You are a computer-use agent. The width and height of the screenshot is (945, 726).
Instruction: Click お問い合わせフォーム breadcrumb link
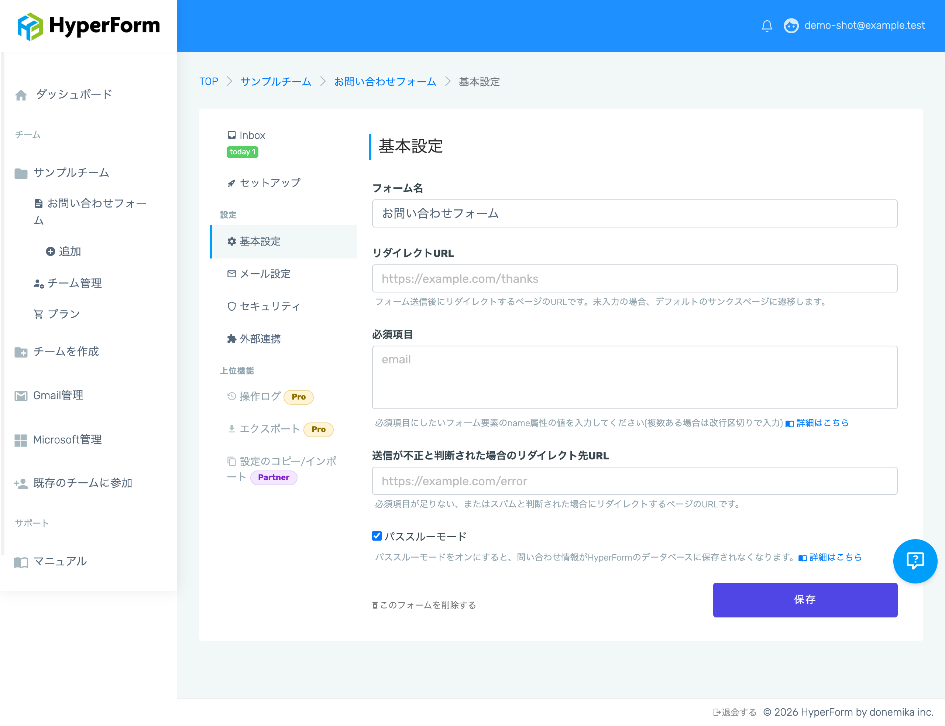click(x=385, y=81)
